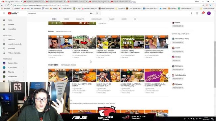Open the GANHEI COM 2% DE CHANCE video thumbnail
This screenshot has height=121, width=216.
tap(108, 75)
